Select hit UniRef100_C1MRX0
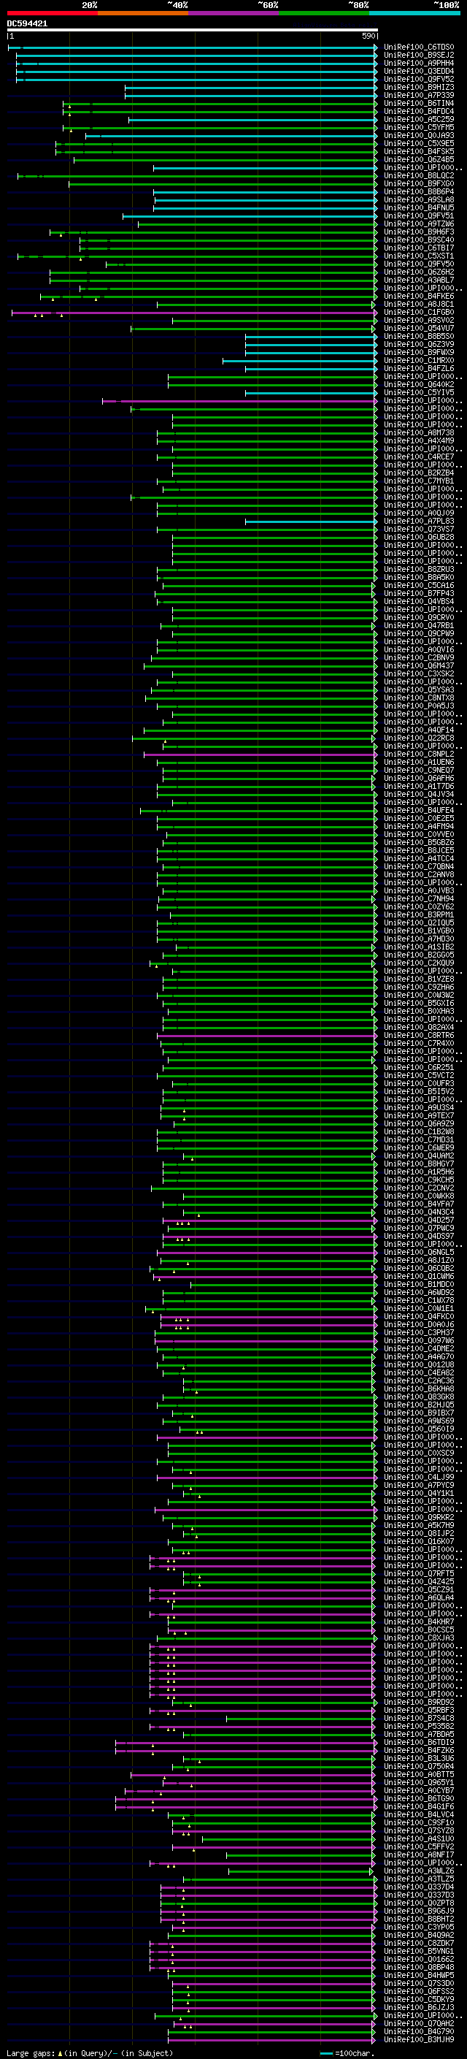The image size is (467, 2059). pyautogui.click(x=418, y=361)
